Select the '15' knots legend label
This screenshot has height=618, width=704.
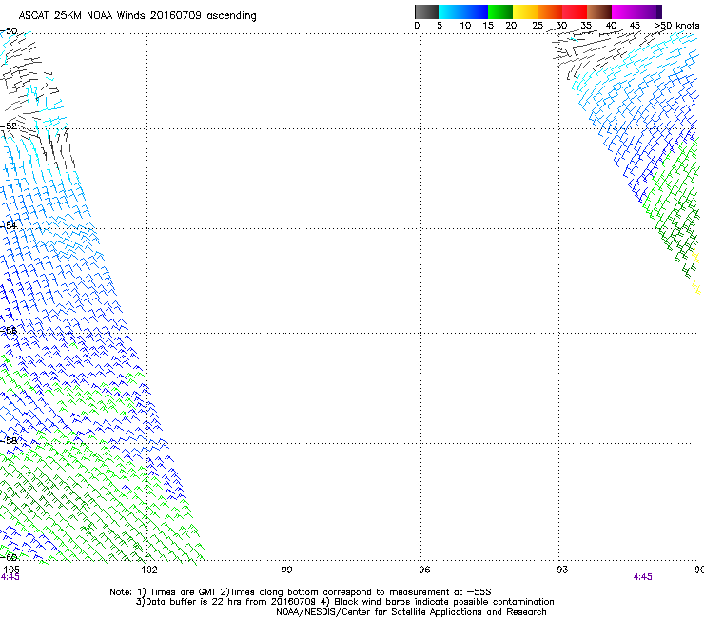pos(488,26)
